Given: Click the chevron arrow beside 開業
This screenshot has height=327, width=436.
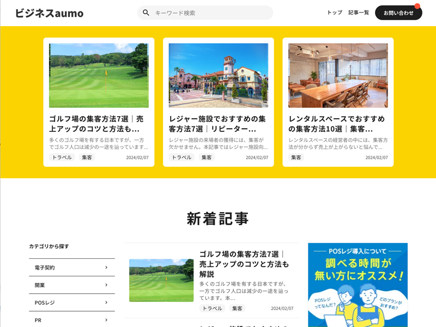Looking at the screenshot, I should tap(106, 285).
